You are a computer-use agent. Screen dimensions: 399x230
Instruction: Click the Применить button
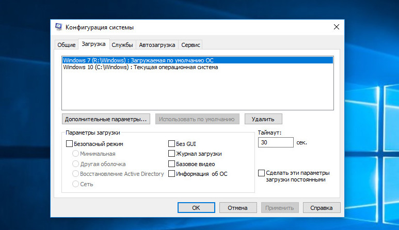(x=280, y=208)
